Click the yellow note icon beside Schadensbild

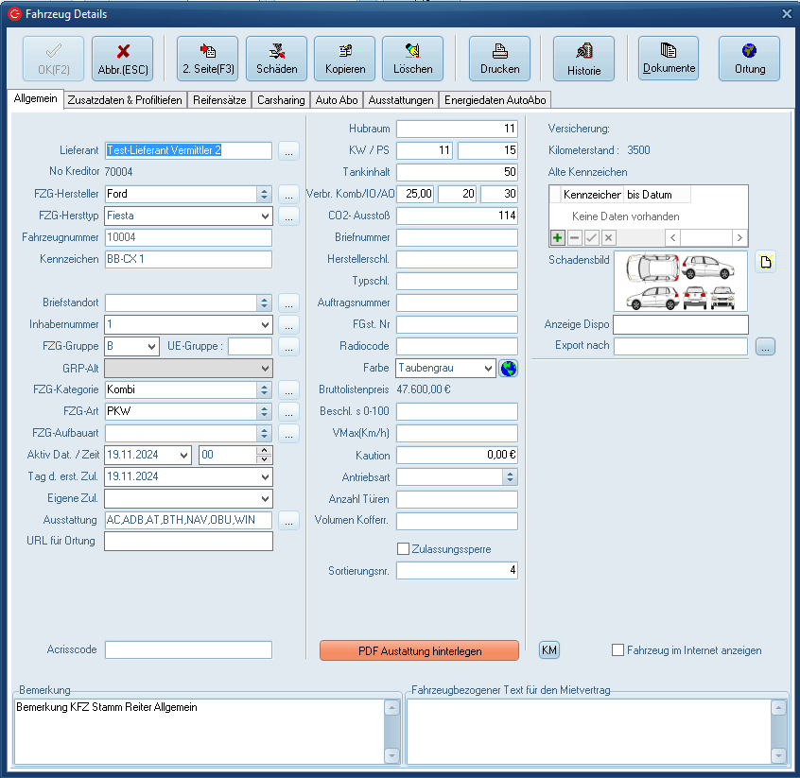(x=765, y=263)
